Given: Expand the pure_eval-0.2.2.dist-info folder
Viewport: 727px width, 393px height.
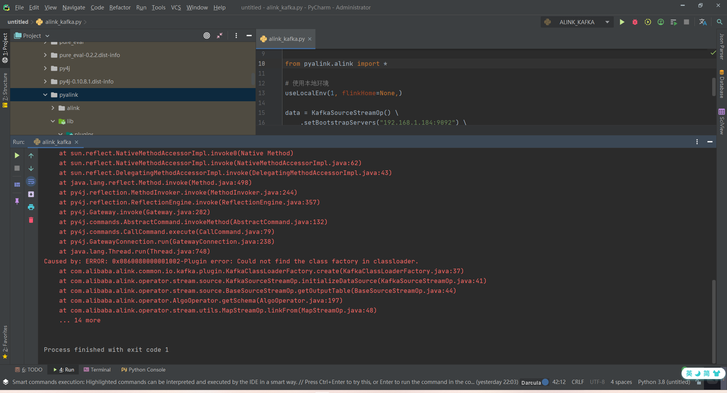Looking at the screenshot, I should pos(45,55).
